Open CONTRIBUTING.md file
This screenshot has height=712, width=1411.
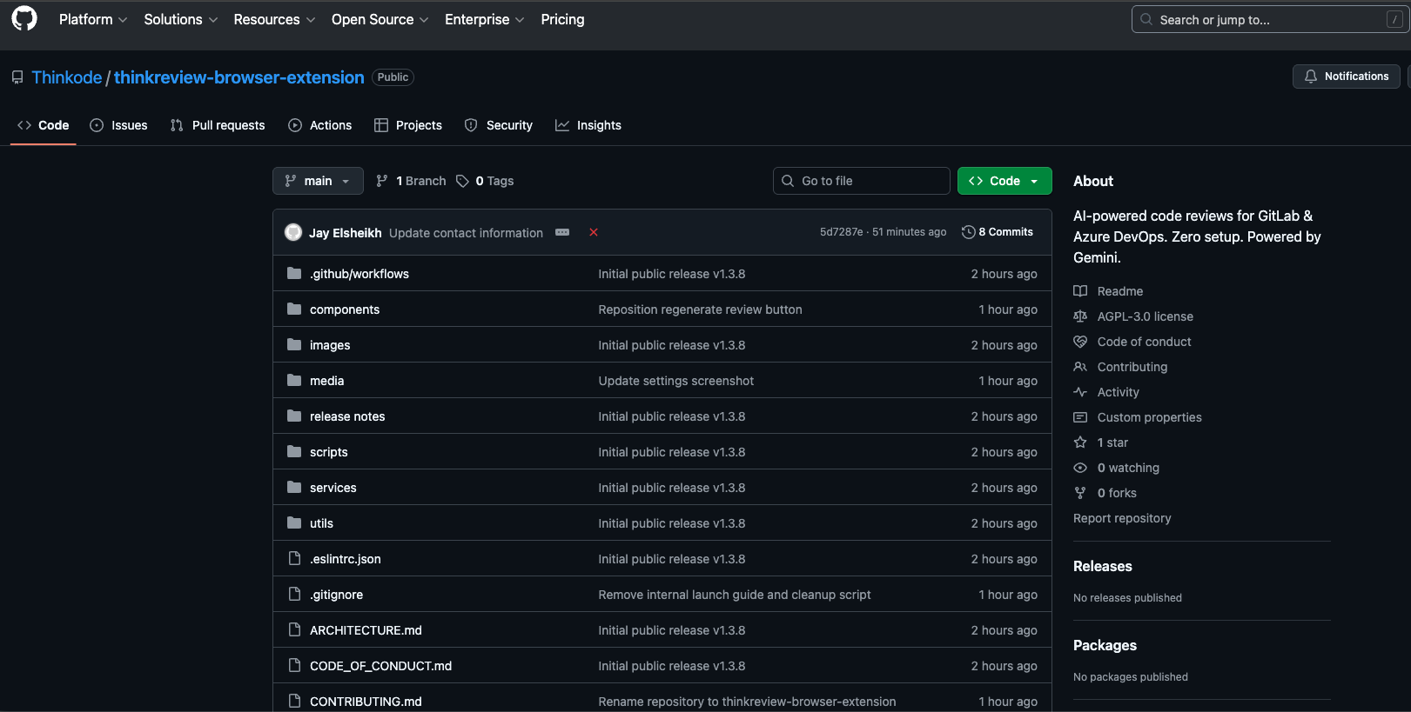[366, 702]
